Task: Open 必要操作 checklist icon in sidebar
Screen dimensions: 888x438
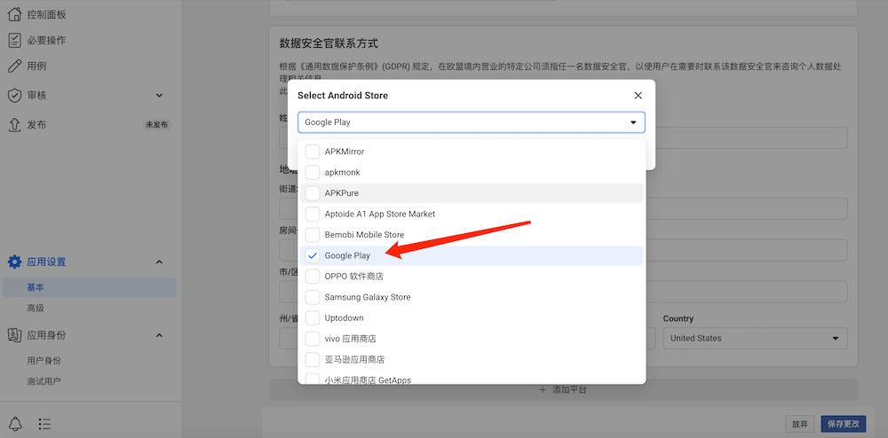Action: (x=14, y=40)
